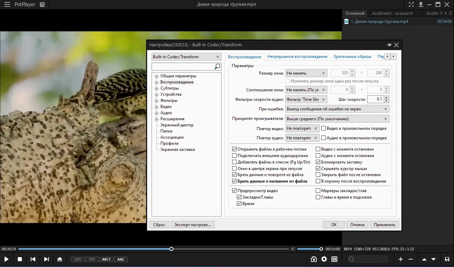Viewport: 454px width, 267px height.
Task: Open the PotPlayer hamburger main menu
Action: coord(7,5)
